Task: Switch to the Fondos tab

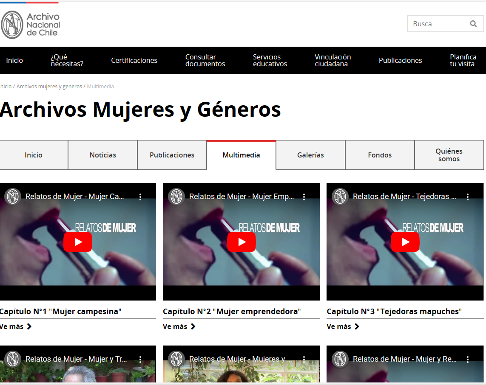Action: (380, 155)
